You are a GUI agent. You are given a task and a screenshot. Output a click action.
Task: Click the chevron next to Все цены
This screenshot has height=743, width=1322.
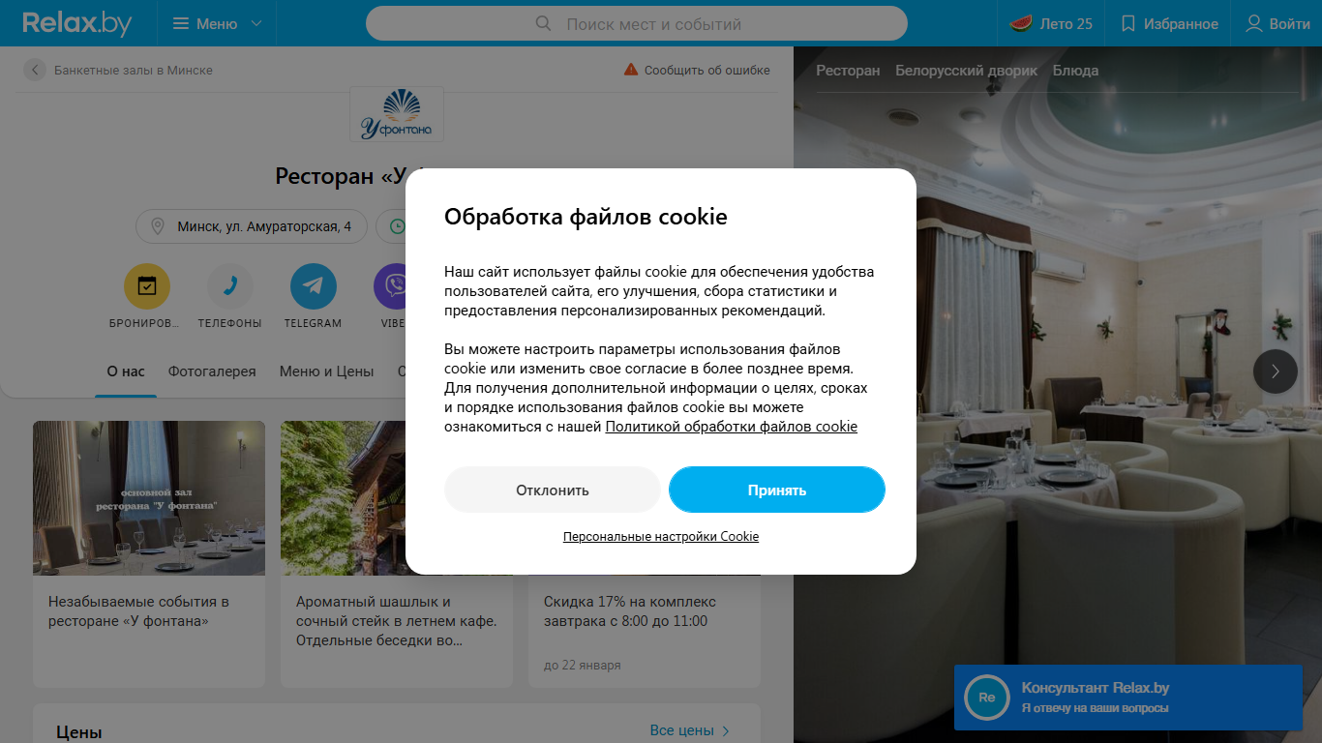(726, 730)
